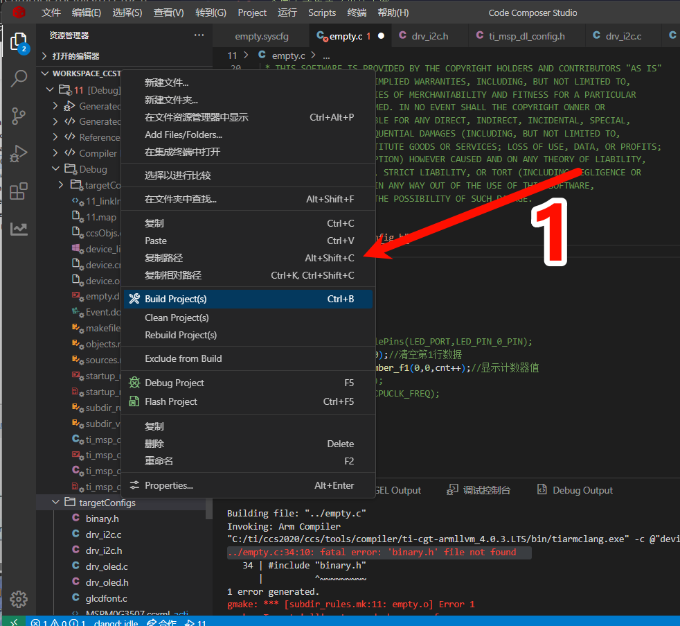Select Add Files/Folders... menu entry
680x626 pixels.
[248, 134]
